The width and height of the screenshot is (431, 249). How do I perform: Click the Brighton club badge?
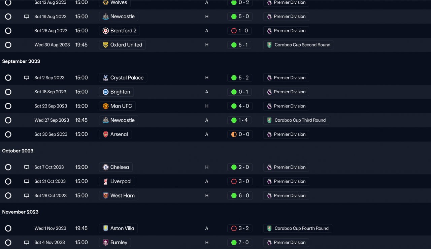coord(106,92)
